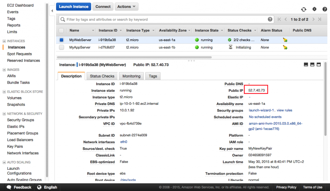Click the hourglass Initializing status icon
The height and width of the screenshot is (191, 330).
pyautogui.click(x=231, y=47)
